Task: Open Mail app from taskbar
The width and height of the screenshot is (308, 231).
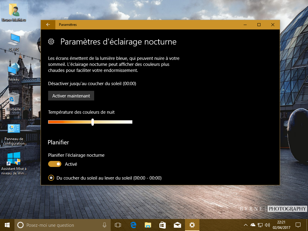Action: [177, 225]
